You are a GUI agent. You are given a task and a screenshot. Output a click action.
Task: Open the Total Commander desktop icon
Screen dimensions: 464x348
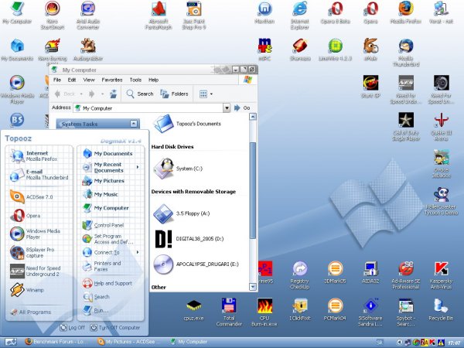point(229,312)
